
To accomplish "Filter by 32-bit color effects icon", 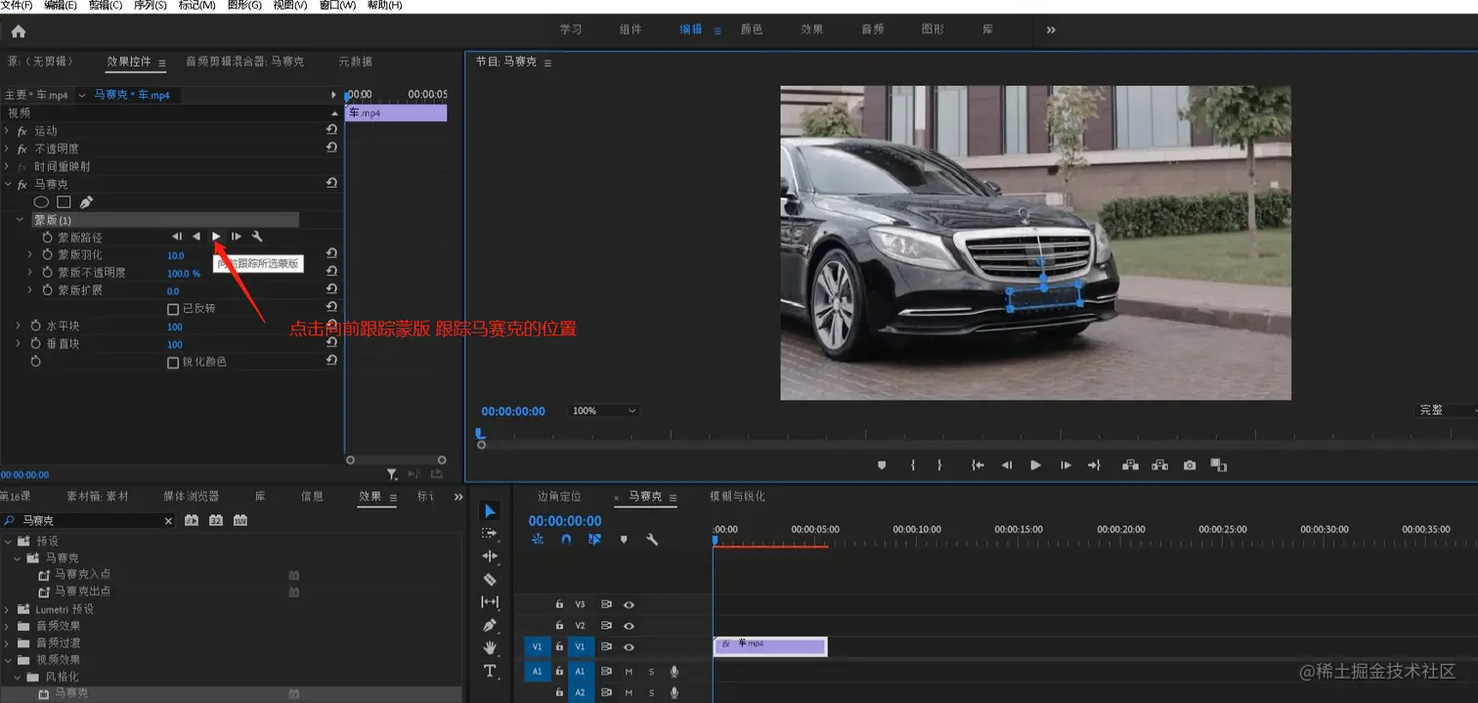I will click(x=216, y=521).
